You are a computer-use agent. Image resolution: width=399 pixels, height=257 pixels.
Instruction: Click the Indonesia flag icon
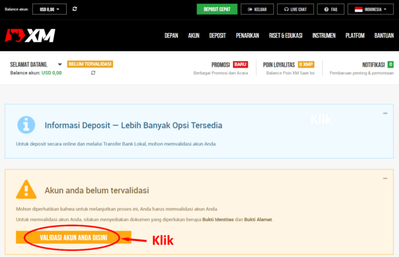tap(359, 10)
